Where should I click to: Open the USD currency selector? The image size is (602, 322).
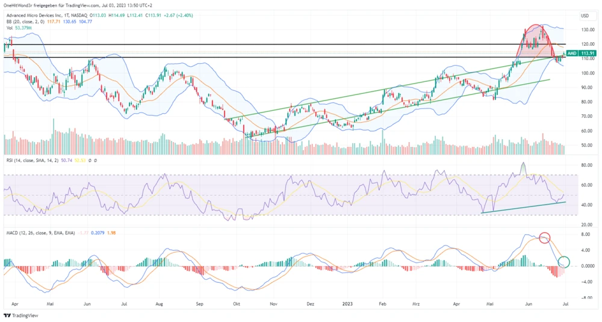click(x=584, y=16)
